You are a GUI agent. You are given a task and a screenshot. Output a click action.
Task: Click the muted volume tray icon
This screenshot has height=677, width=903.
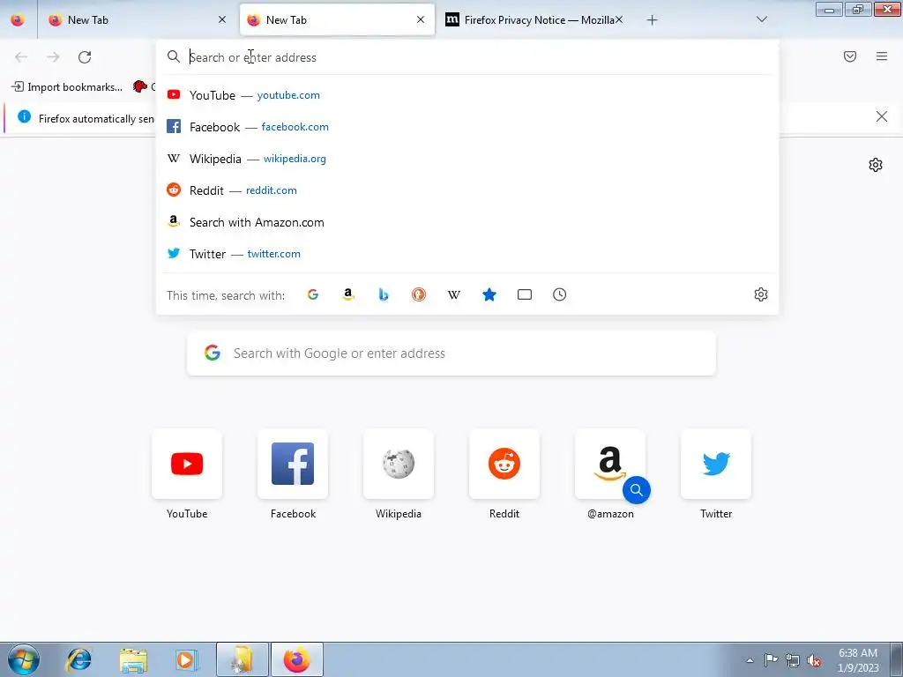(814, 660)
